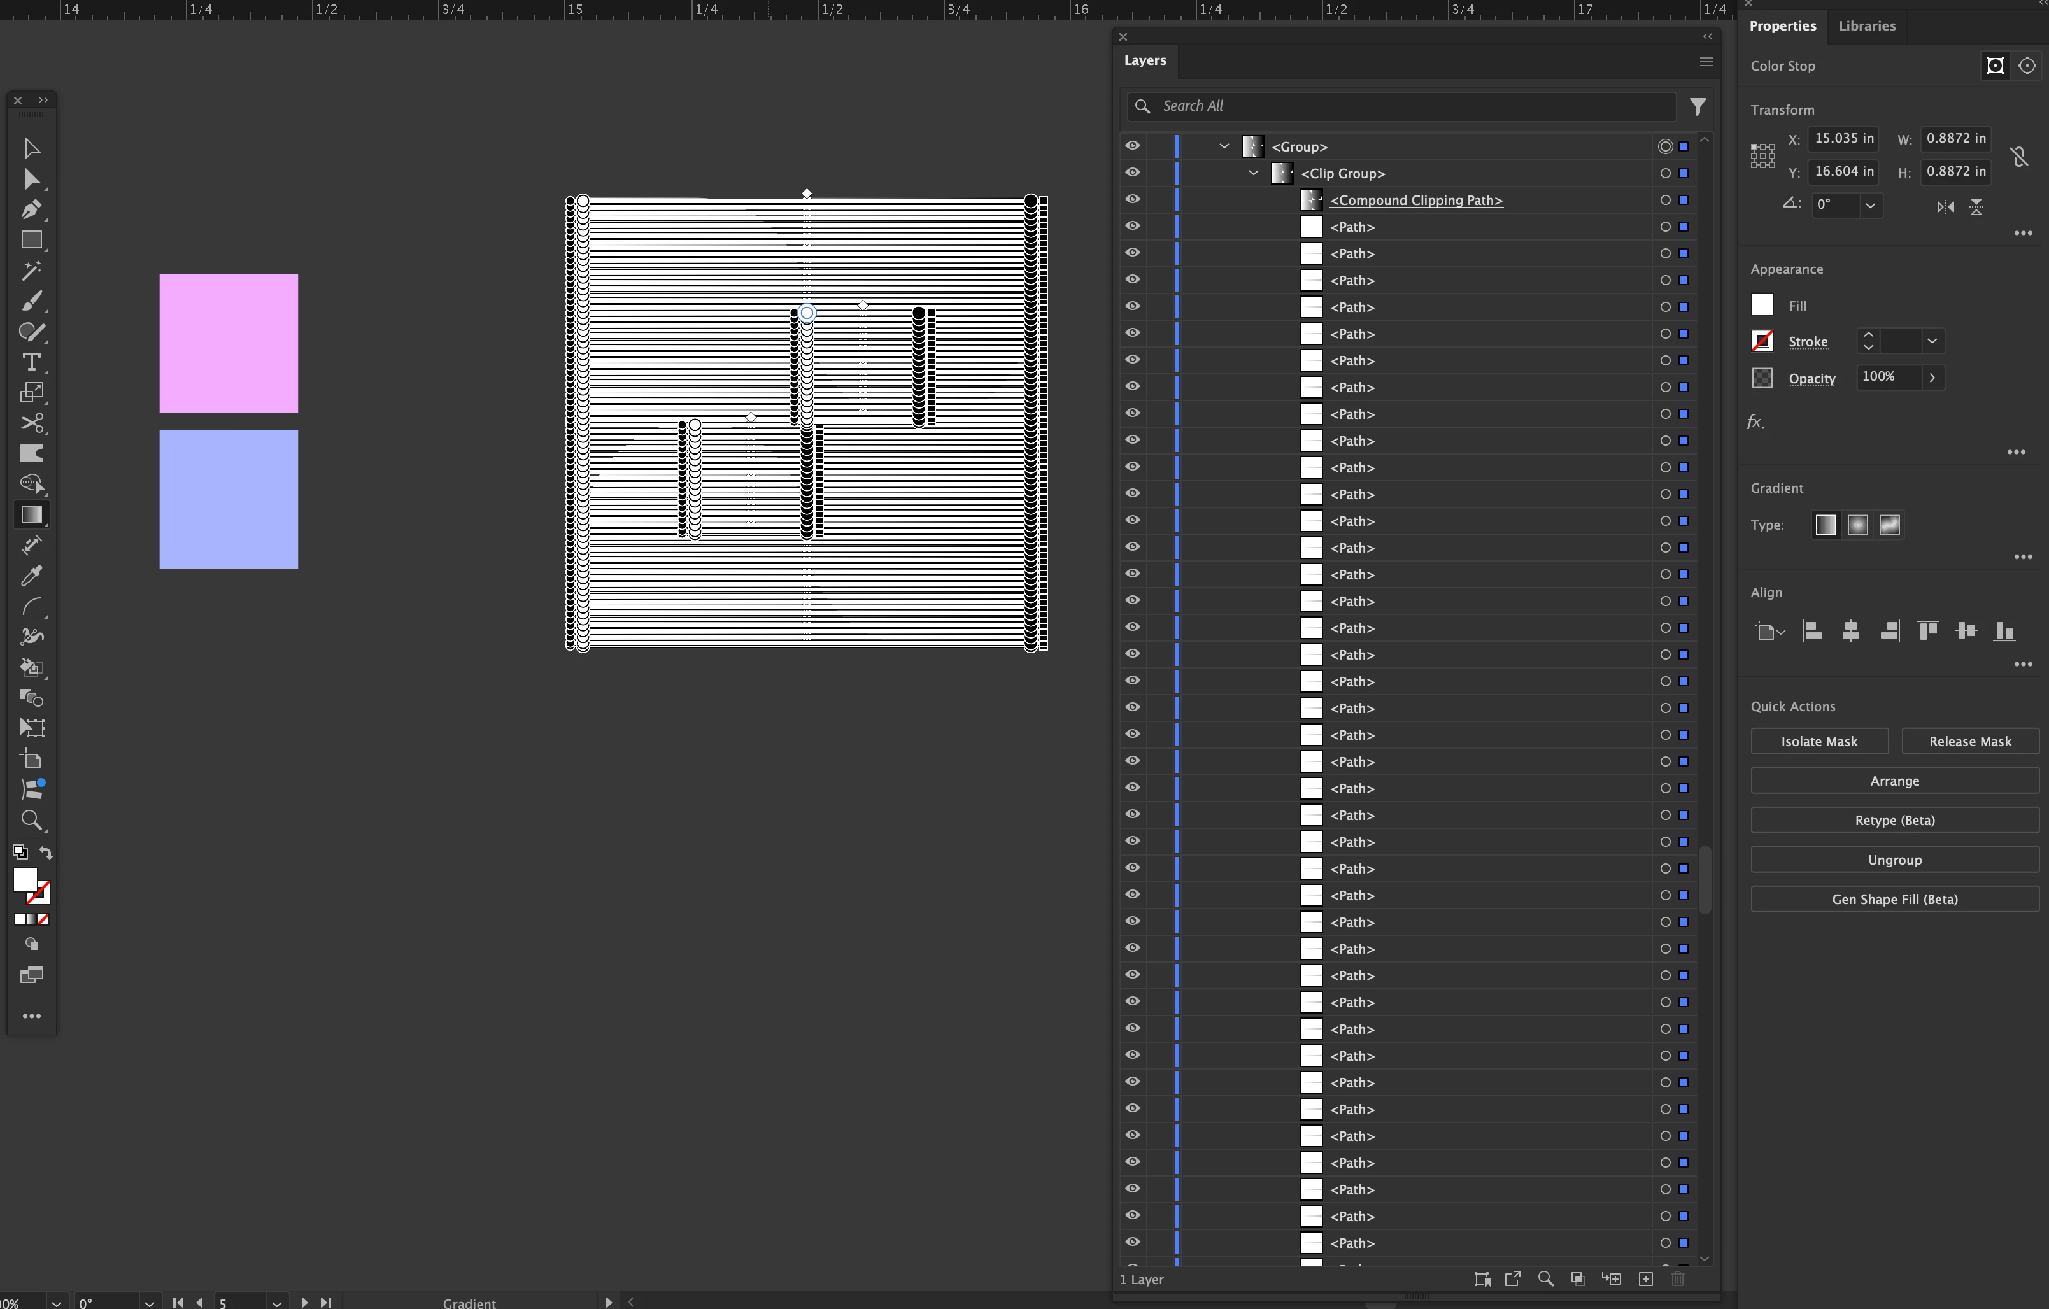This screenshot has width=2049, height=1309.
Task: Open the stroke weight dropdown
Action: click(x=1932, y=341)
